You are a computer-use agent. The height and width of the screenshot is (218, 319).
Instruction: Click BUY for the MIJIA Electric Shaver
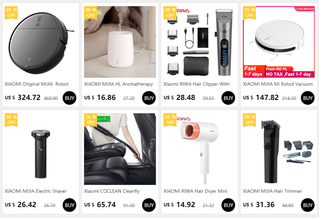[x=69, y=205]
